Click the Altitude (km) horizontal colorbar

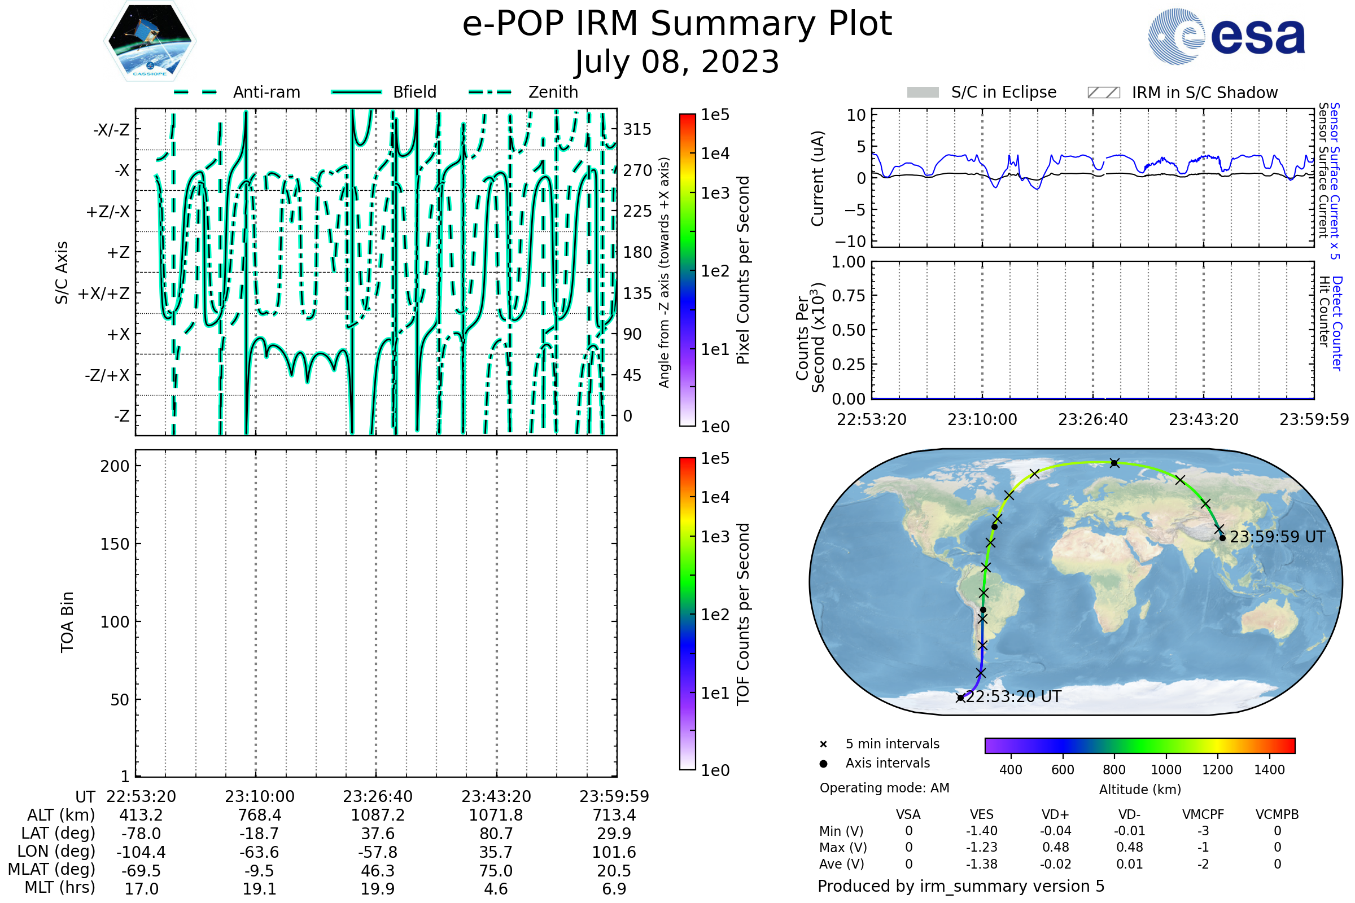pos(1139,745)
